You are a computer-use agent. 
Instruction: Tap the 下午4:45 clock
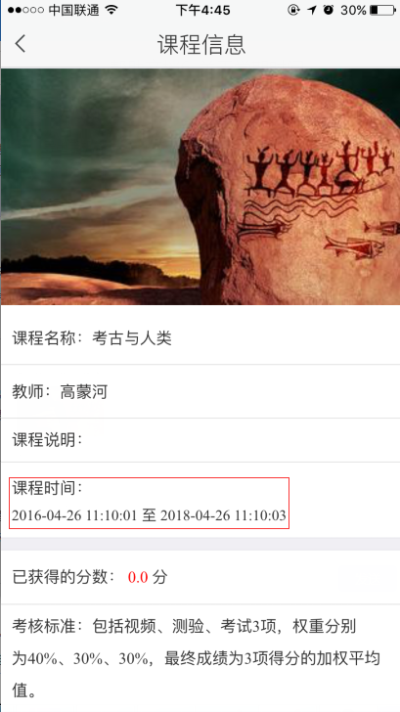[x=202, y=11]
